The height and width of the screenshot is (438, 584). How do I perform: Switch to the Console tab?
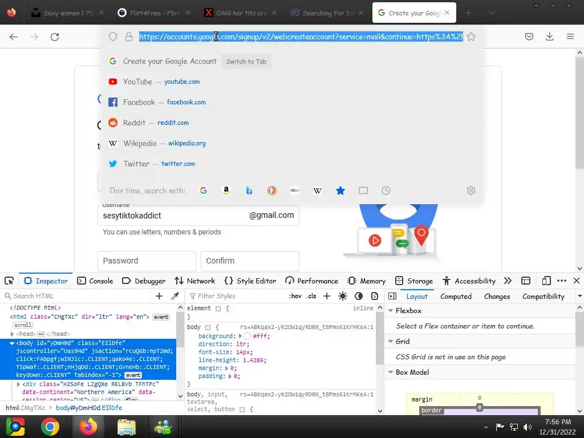[x=95, y=281]
